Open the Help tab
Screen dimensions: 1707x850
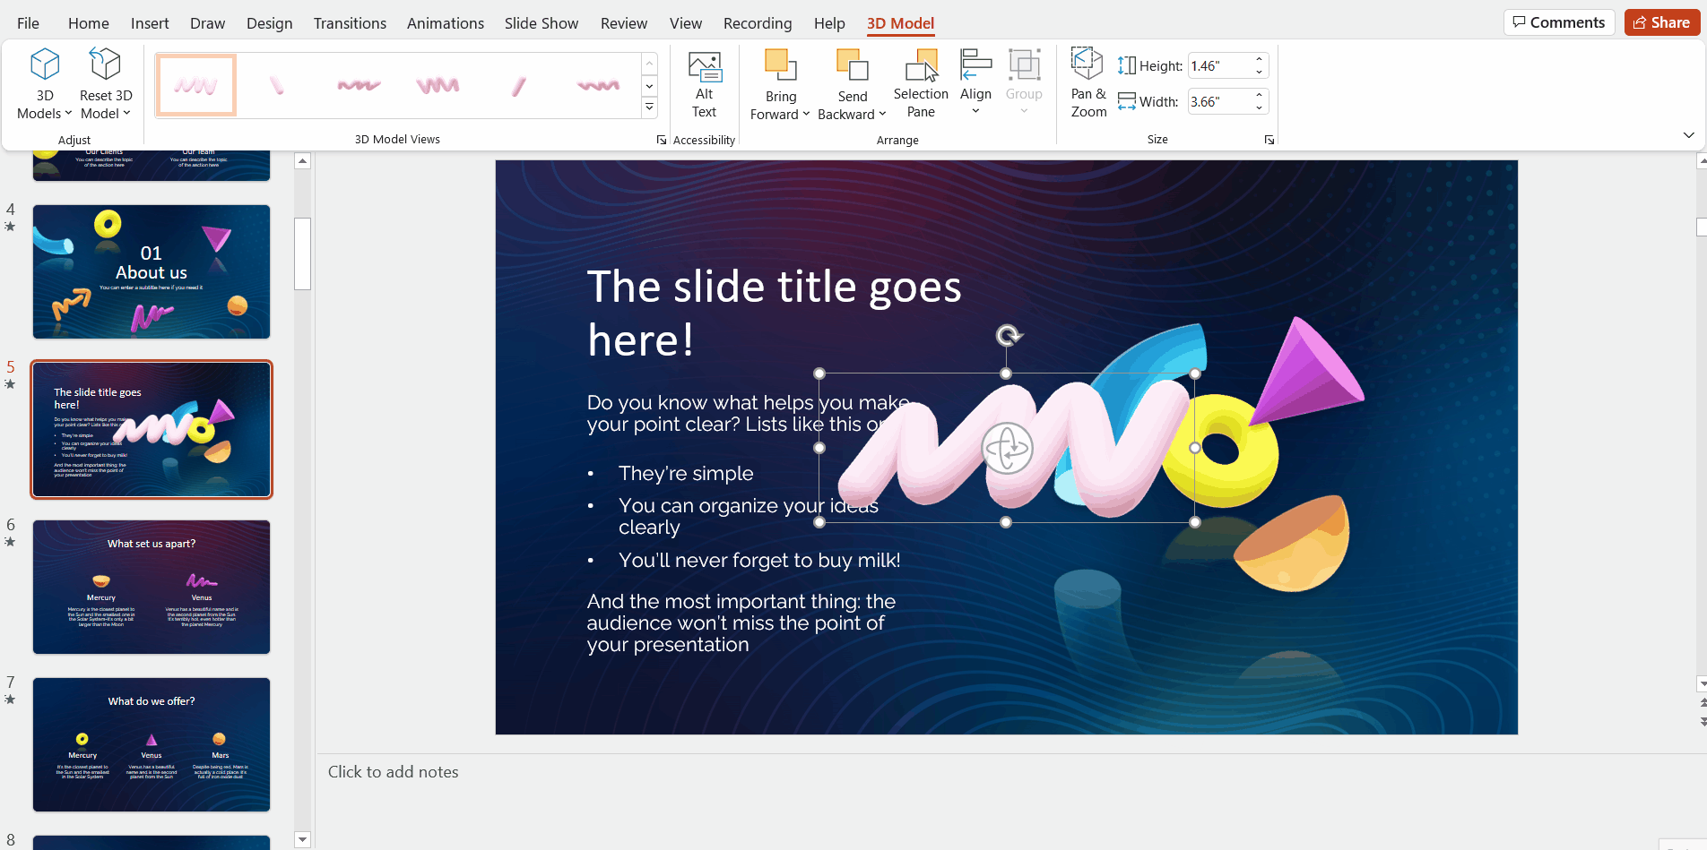click(829, 23)
